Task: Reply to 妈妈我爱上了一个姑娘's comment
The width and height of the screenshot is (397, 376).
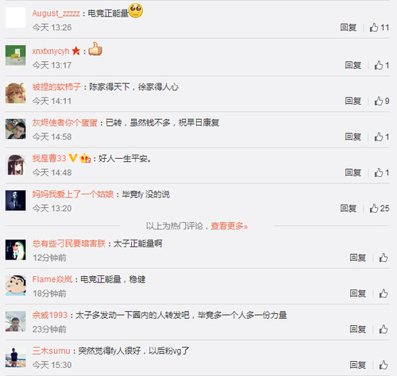Action: [349, 209]
